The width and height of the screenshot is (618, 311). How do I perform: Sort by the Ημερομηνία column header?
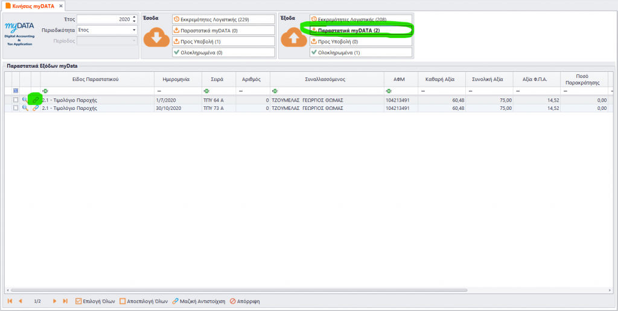coord(178,79)
